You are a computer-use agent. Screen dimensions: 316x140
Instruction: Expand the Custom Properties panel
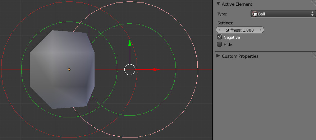tap(218, 56)
